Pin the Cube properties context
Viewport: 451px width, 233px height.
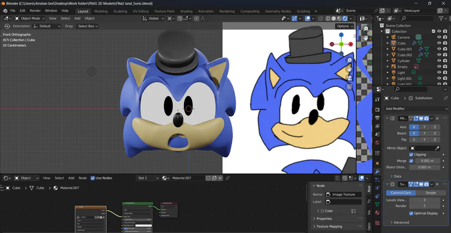pyautogui.click(x=445, y=98)
